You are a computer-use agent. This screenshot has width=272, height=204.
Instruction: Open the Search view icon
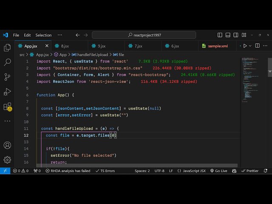[7, 62]
